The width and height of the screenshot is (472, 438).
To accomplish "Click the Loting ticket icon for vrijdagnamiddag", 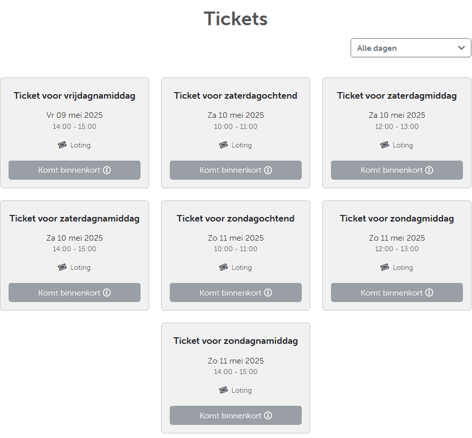I will [62, 145].
